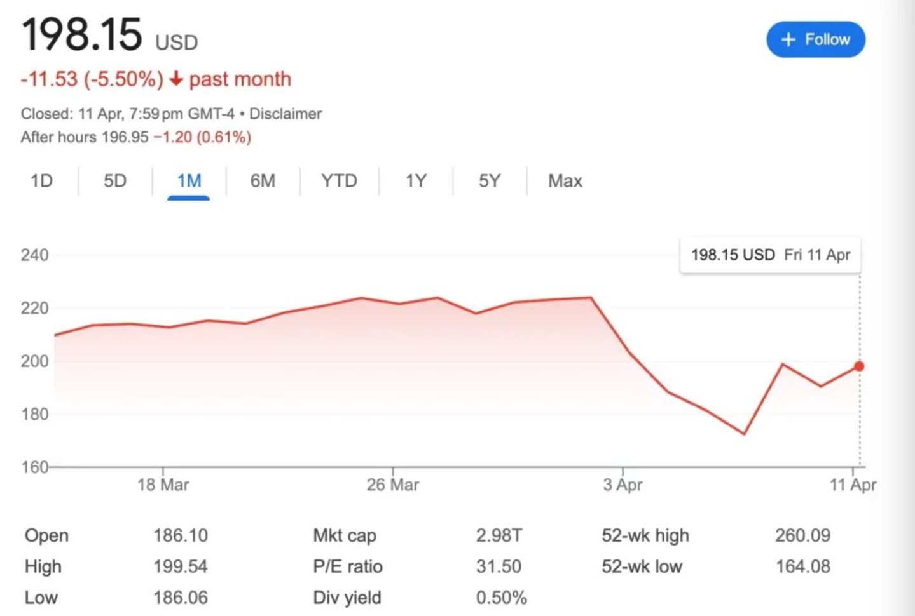Switch chart to YTD range
Screen dimensions: 915x616
339,181
